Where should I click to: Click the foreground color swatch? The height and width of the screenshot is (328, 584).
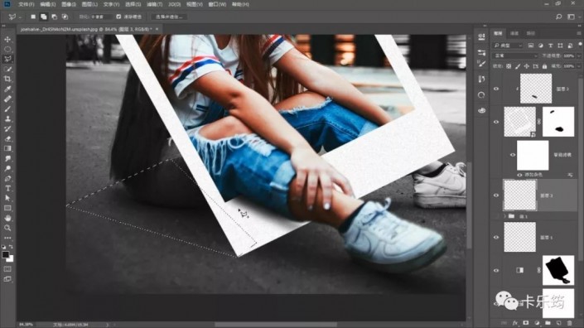[x=5, y=254]
